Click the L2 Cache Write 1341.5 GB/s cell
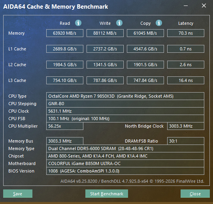This screenshot has width=213, height=204. 105,65
